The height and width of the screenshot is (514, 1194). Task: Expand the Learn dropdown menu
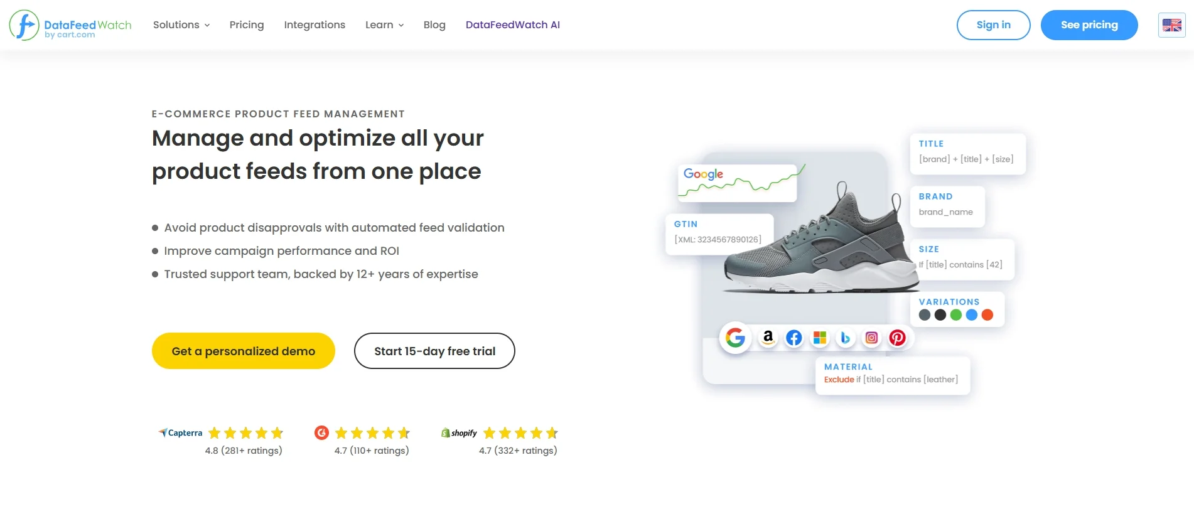385,25
